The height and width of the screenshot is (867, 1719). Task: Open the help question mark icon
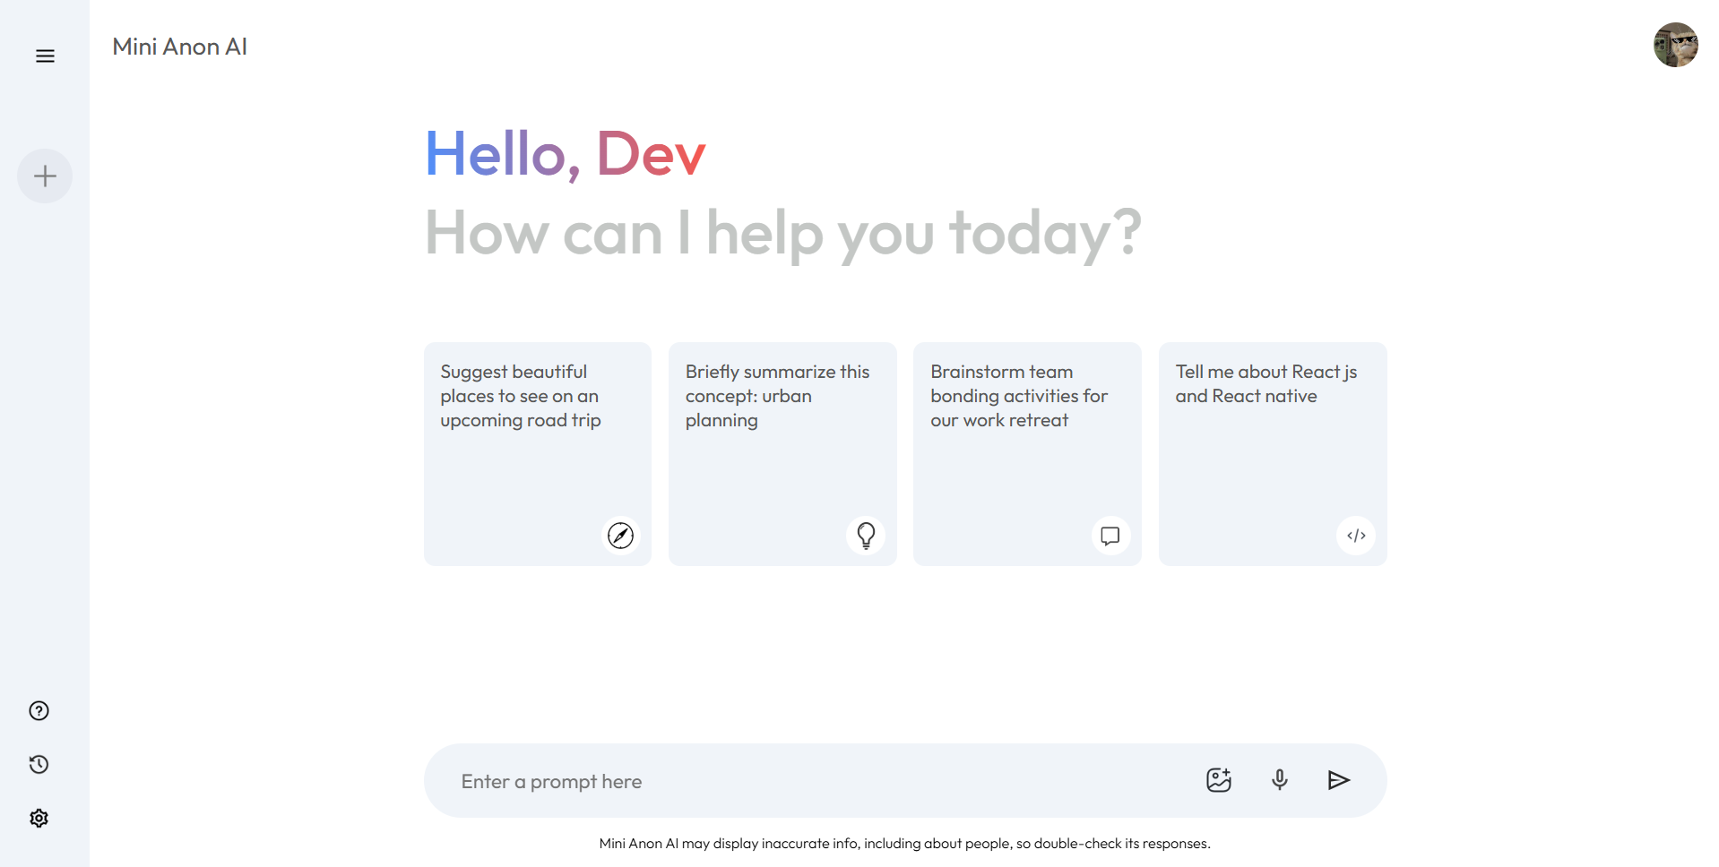coord(39,711)
